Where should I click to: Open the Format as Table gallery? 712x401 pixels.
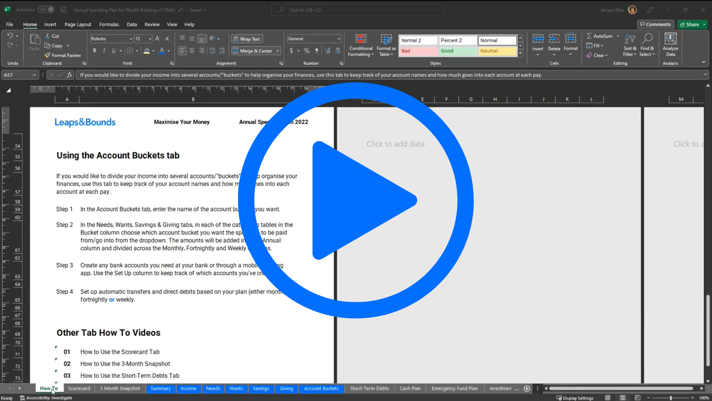pyautogui.click(x=386, y=45)
